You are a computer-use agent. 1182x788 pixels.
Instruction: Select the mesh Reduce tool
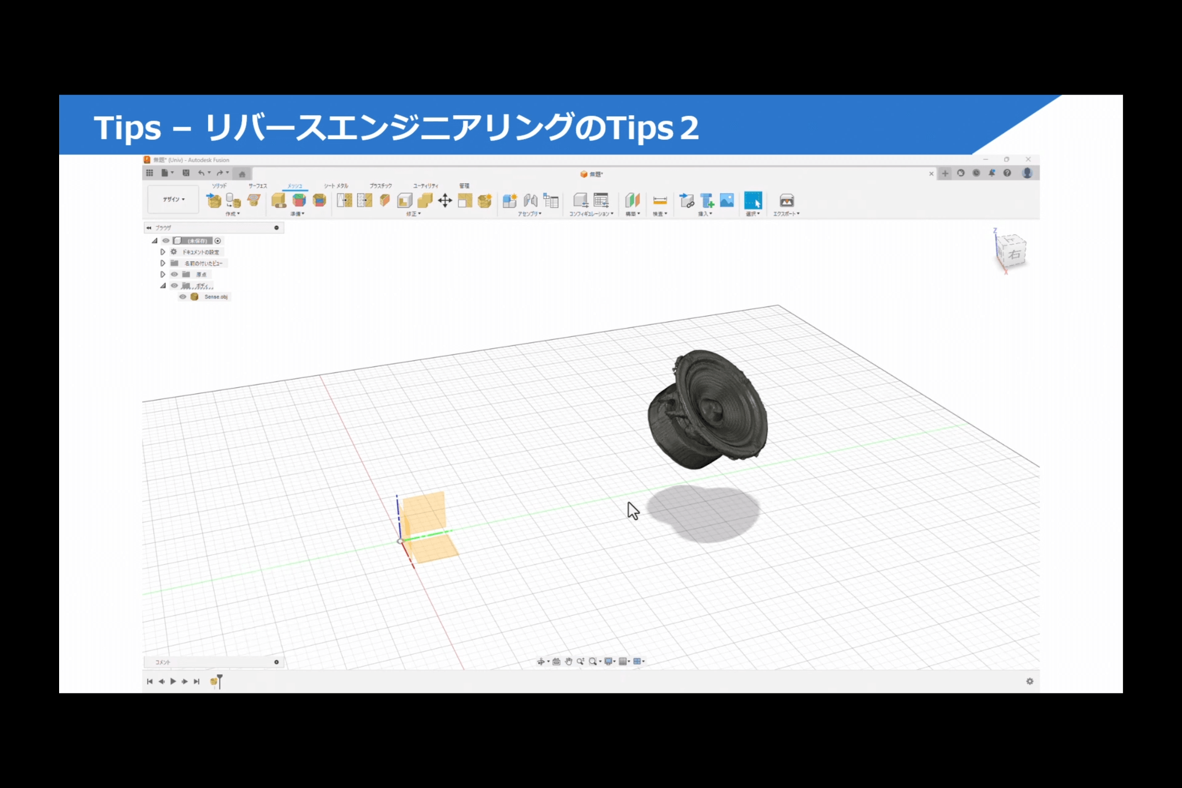coord(364,200)
